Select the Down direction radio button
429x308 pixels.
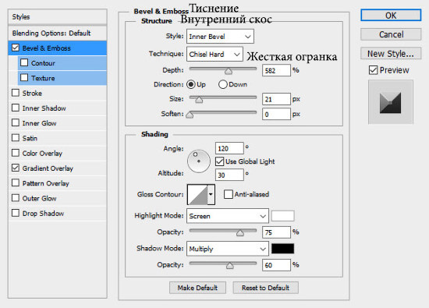[x=223, y=84]
